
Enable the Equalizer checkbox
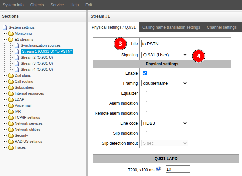point(145,93)
